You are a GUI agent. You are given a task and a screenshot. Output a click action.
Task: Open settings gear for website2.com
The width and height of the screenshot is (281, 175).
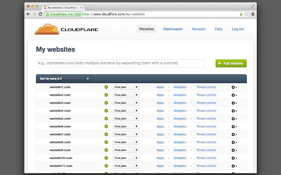234,95
